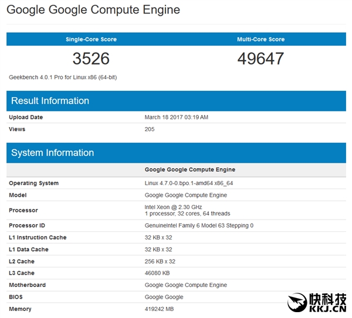Select the Model value Google Compute Engine

pos(186,195)
